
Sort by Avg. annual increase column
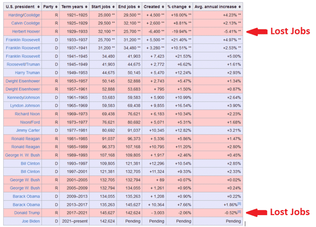click(239, 7)
